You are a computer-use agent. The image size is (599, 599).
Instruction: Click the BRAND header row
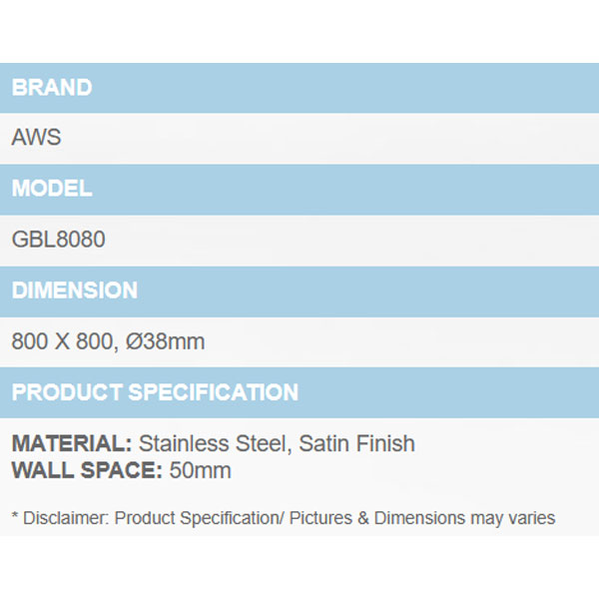[299, 88]
